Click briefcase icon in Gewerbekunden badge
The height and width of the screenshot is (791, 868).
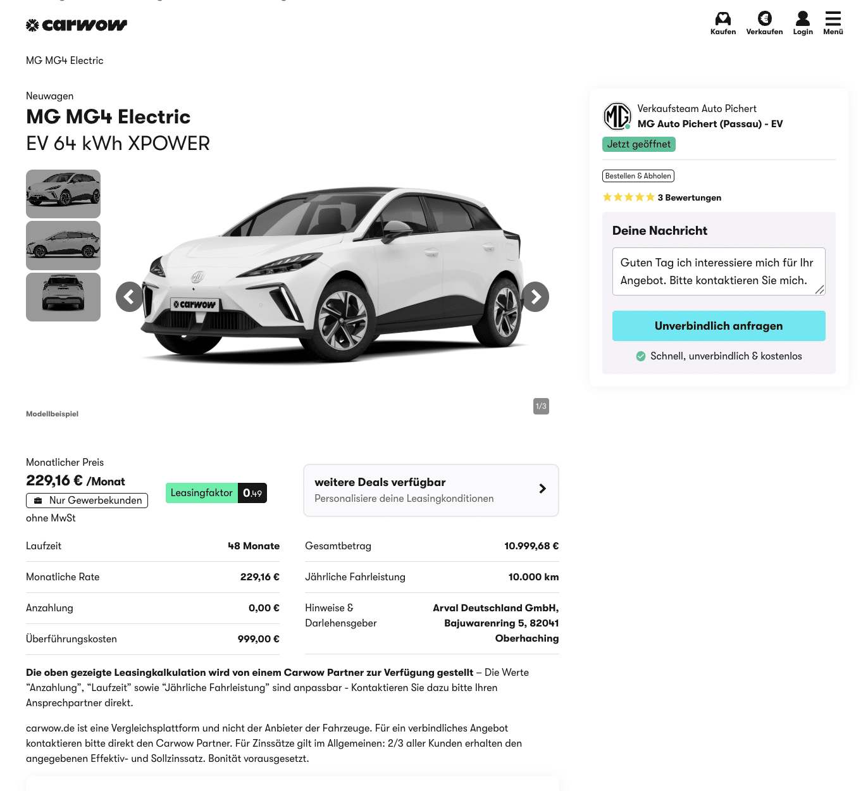coord(38,501)
